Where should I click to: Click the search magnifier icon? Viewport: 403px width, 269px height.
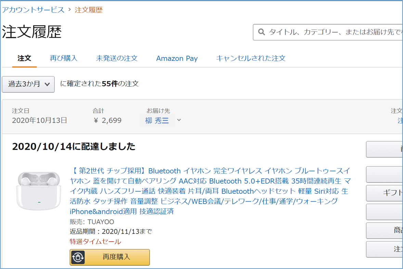tap(261, 32)
